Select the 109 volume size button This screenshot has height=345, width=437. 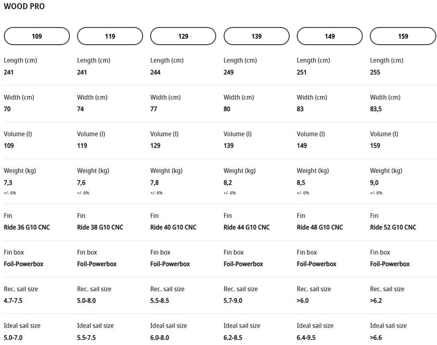click(37, 37)
